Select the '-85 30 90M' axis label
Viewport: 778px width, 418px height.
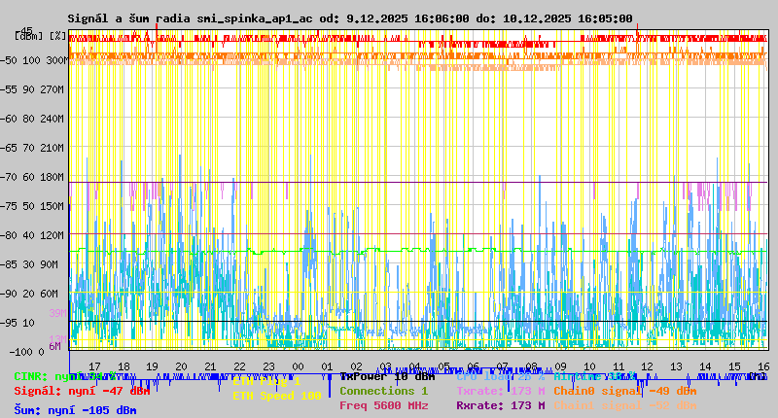pos(29,264)
